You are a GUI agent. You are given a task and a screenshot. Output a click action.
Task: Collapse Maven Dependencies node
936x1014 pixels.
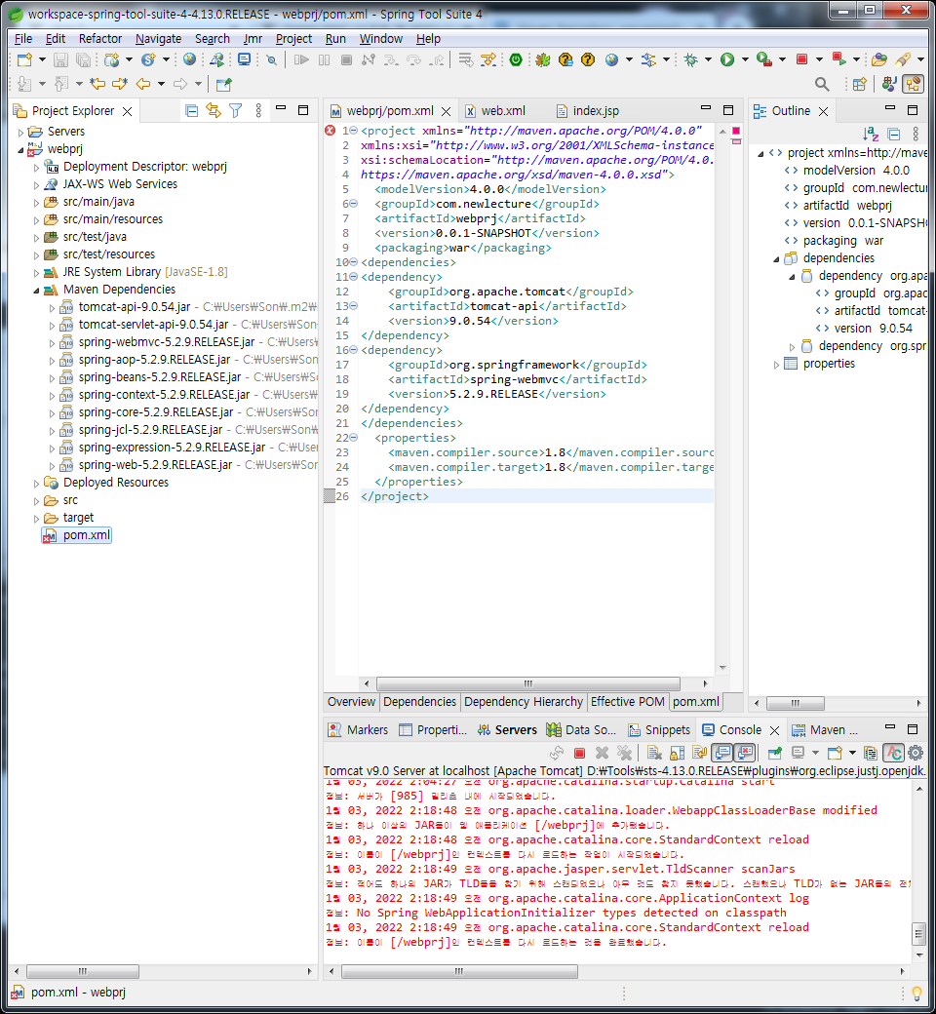36,290
